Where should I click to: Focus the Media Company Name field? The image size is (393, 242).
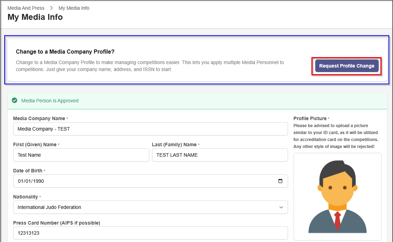(150, 129)
